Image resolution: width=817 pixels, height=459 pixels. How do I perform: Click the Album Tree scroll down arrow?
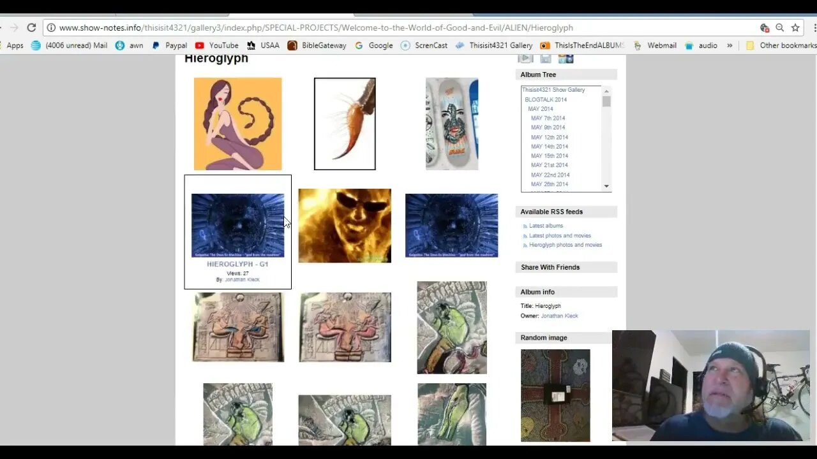[x=606, y=186]
